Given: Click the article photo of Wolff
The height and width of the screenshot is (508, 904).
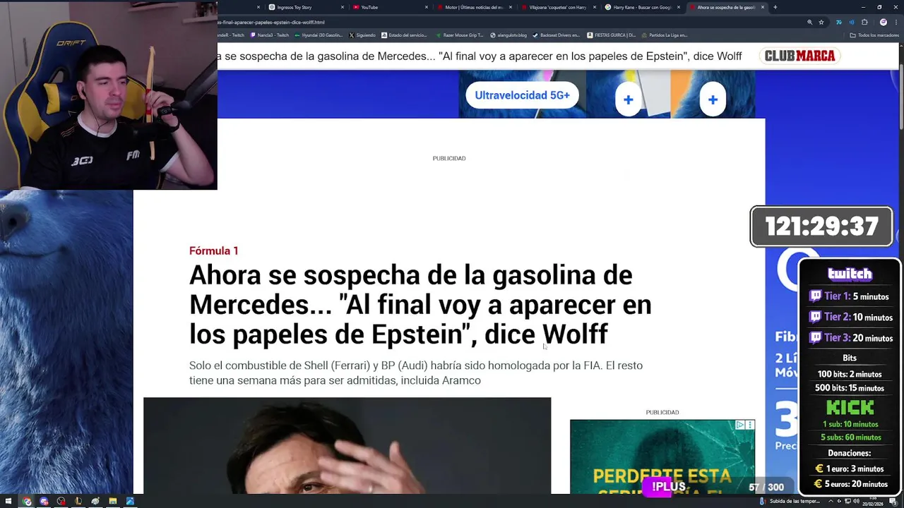Looking at the screenshot, I should click(x=347, y=445).
